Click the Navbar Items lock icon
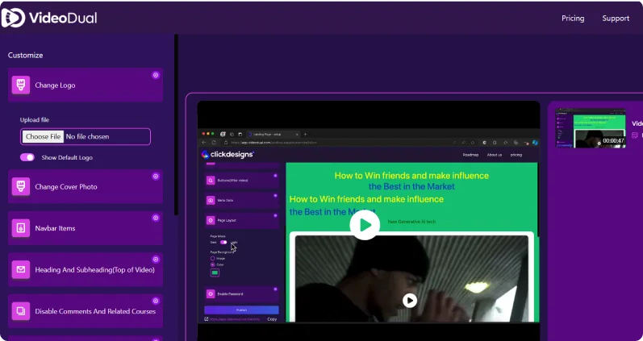This screenshot has width=643, height=341. coord(21,228)
